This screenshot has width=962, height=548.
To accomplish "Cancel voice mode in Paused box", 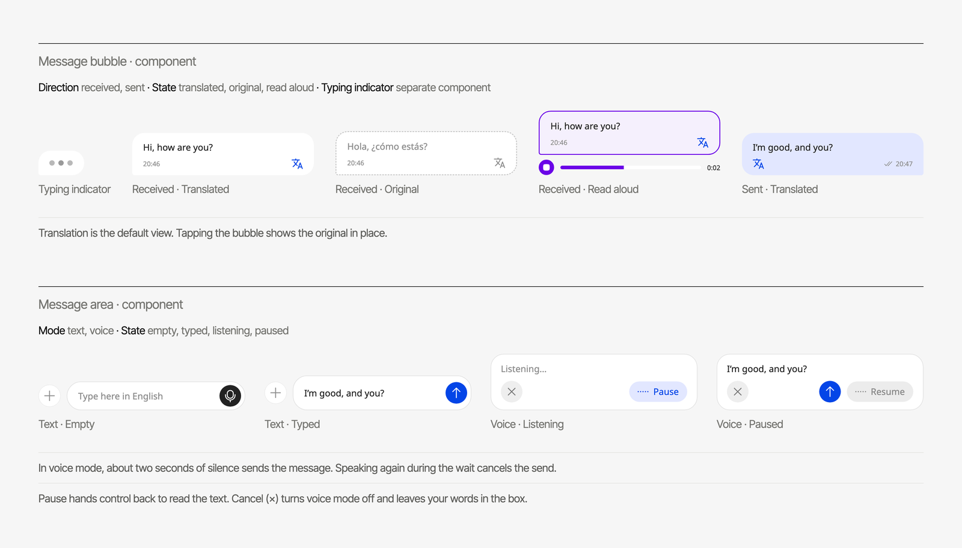I will coord(738,392).
